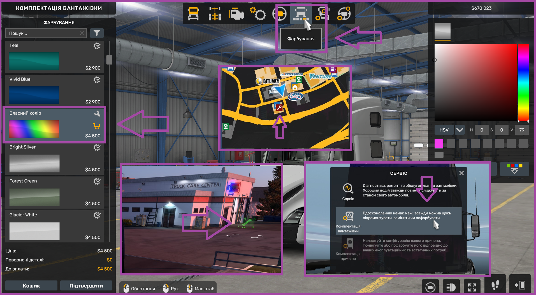Pick the magenta saved color swatch
The width and height of the screenshot is (536, 295).
coord(439,143)
